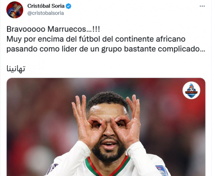
Task: Click the line starting "Muy por encima"
Action: [96, 39]
